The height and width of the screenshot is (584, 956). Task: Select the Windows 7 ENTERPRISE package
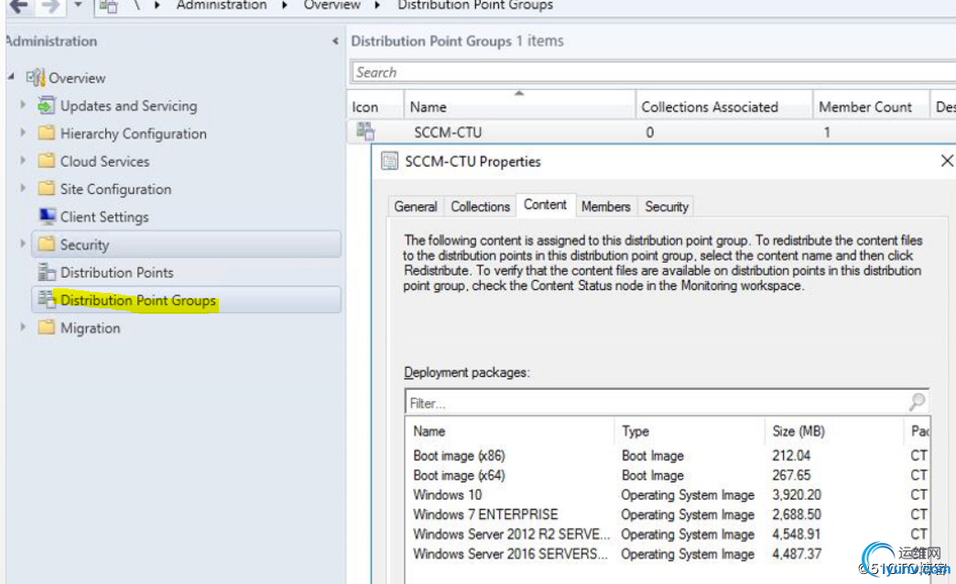(x=668, y=514)
